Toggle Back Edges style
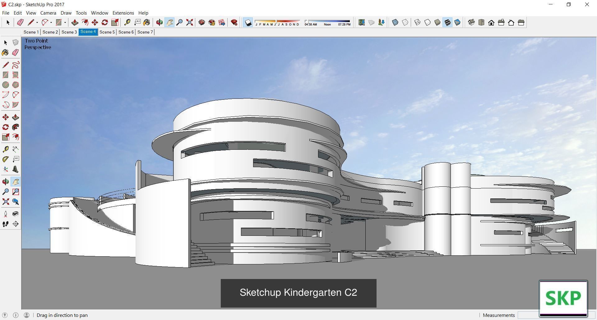This screenshot has height=320, width=597. [x=405, y=22]
